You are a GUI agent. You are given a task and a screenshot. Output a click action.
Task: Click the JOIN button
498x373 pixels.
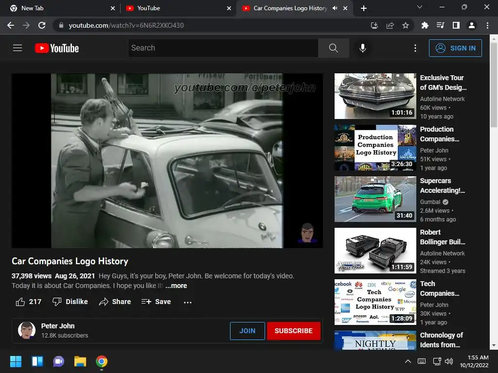(247, 331)
